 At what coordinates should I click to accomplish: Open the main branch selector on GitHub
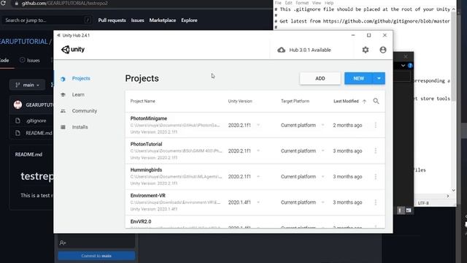click(x=27, y=85)
